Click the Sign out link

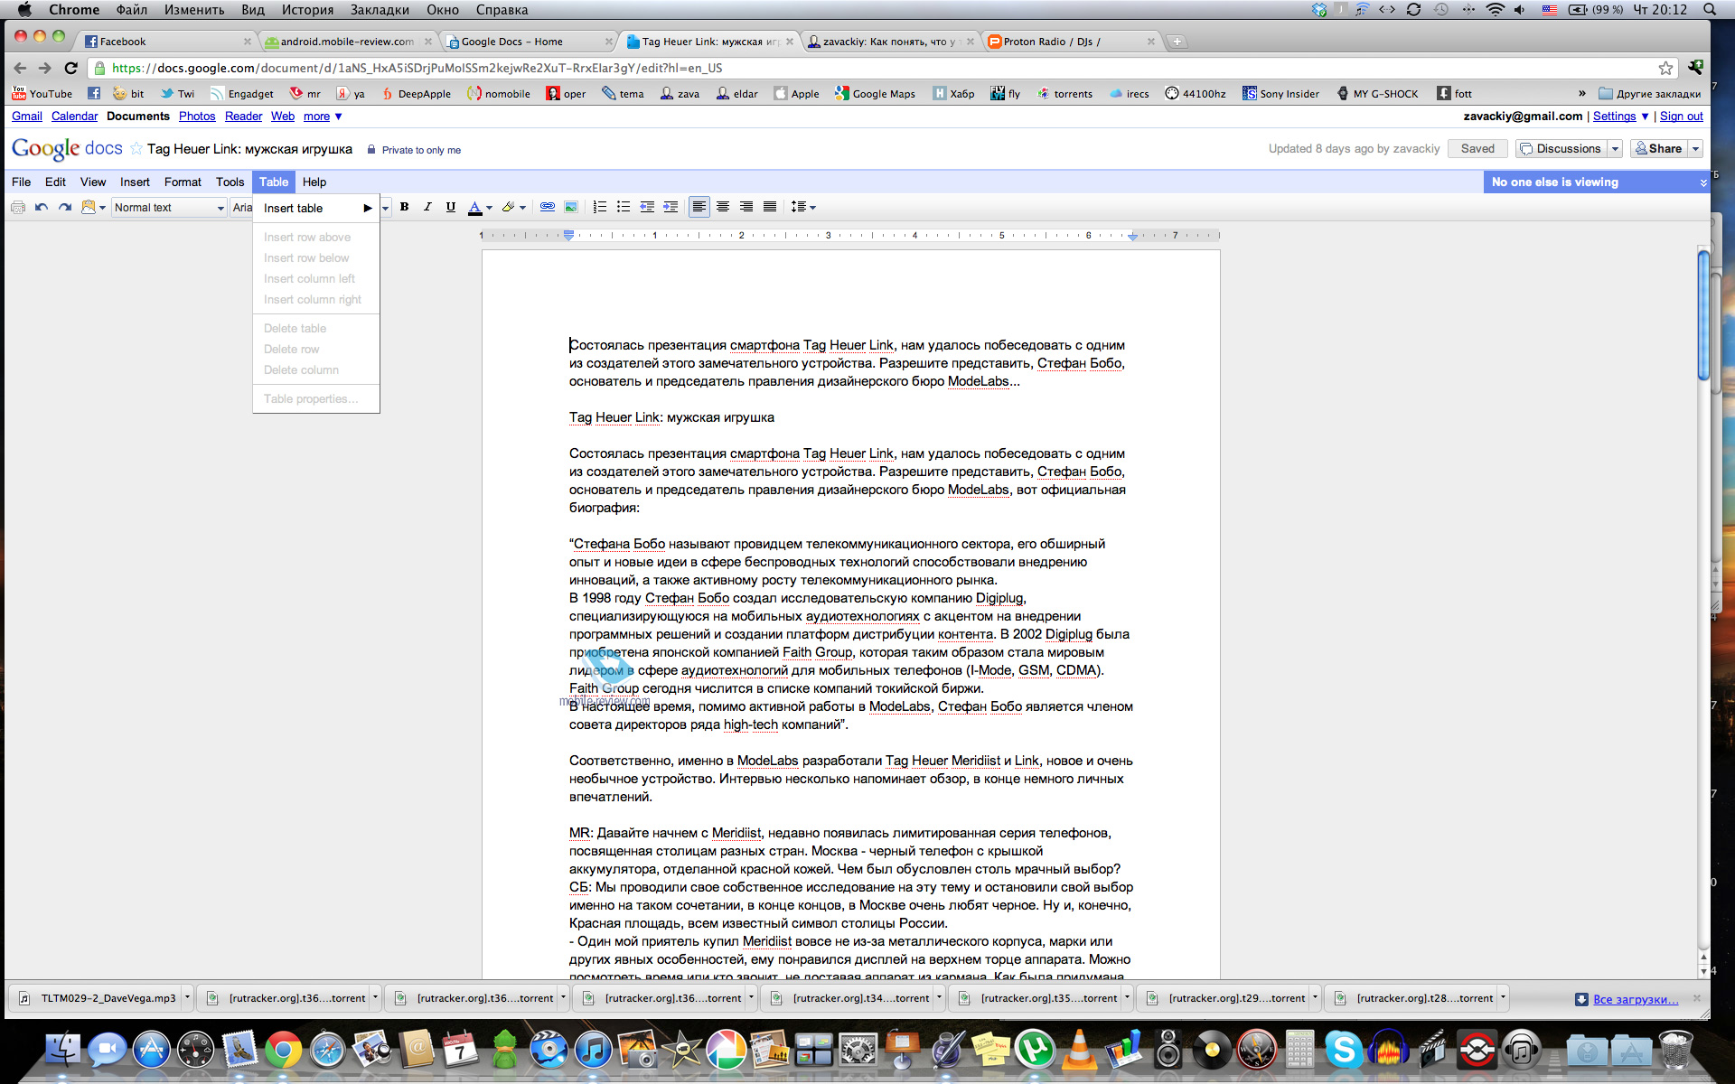[x=1681, y=117]
